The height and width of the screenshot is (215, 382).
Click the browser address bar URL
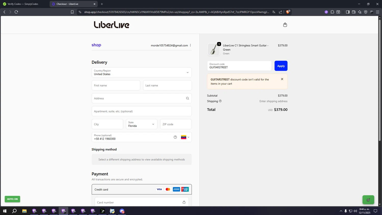click(176, 12)
